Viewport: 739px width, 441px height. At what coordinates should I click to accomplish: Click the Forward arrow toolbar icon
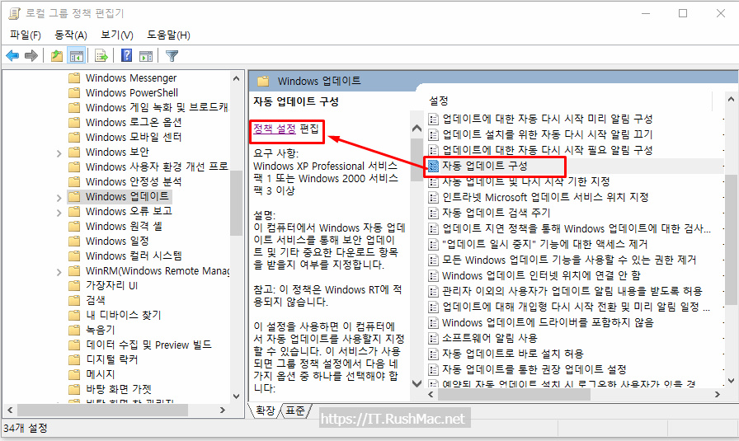pos(31,56)
